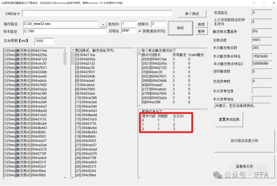Click down arrow of left log list scrollbar
The width and height of the screenshot is (277, 186).
65,178
